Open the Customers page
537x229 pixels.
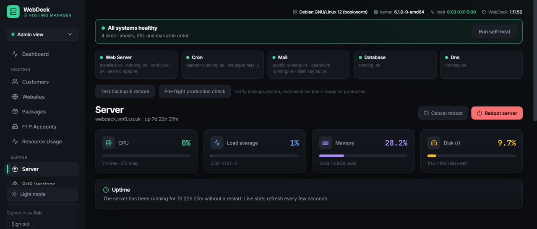pyautogui.click(x=42, y=82)
